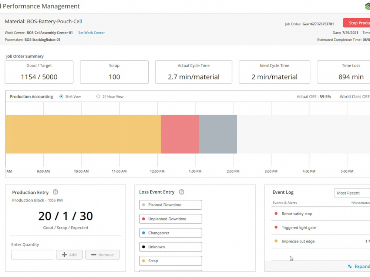The height and width of the screenshot is (277, 370).
Task: Click the 10:00 AM timeline label
Action: (81, 171)
